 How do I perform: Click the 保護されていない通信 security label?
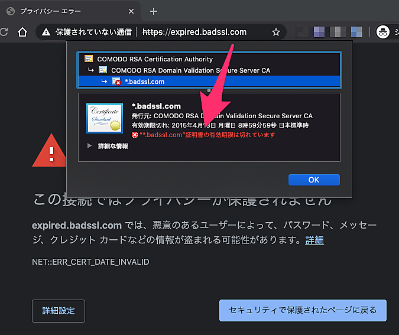pos(93,32)
